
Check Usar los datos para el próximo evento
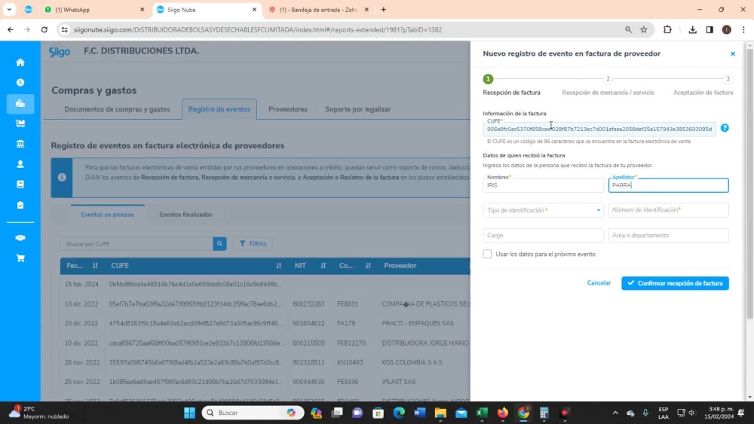click(487, 254)
